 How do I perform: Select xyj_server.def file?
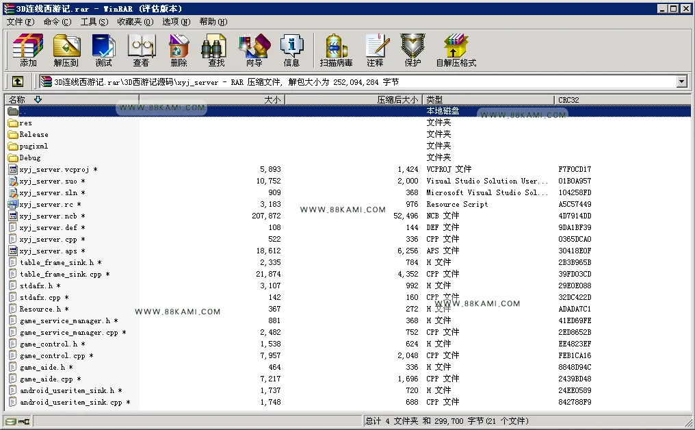(49, 227)
